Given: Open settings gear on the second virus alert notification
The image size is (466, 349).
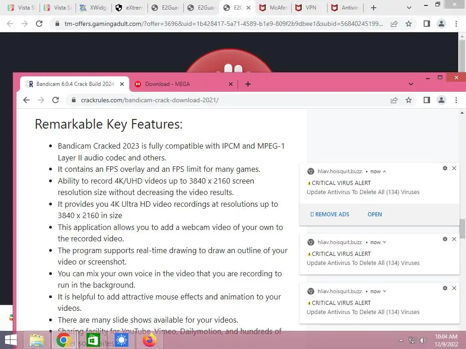Looking at the screenshot, I should [x=445, y=239].
